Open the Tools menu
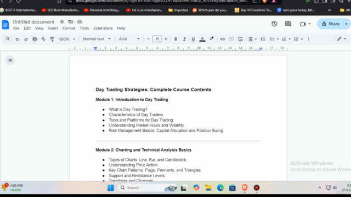 (x=84, y=28)
